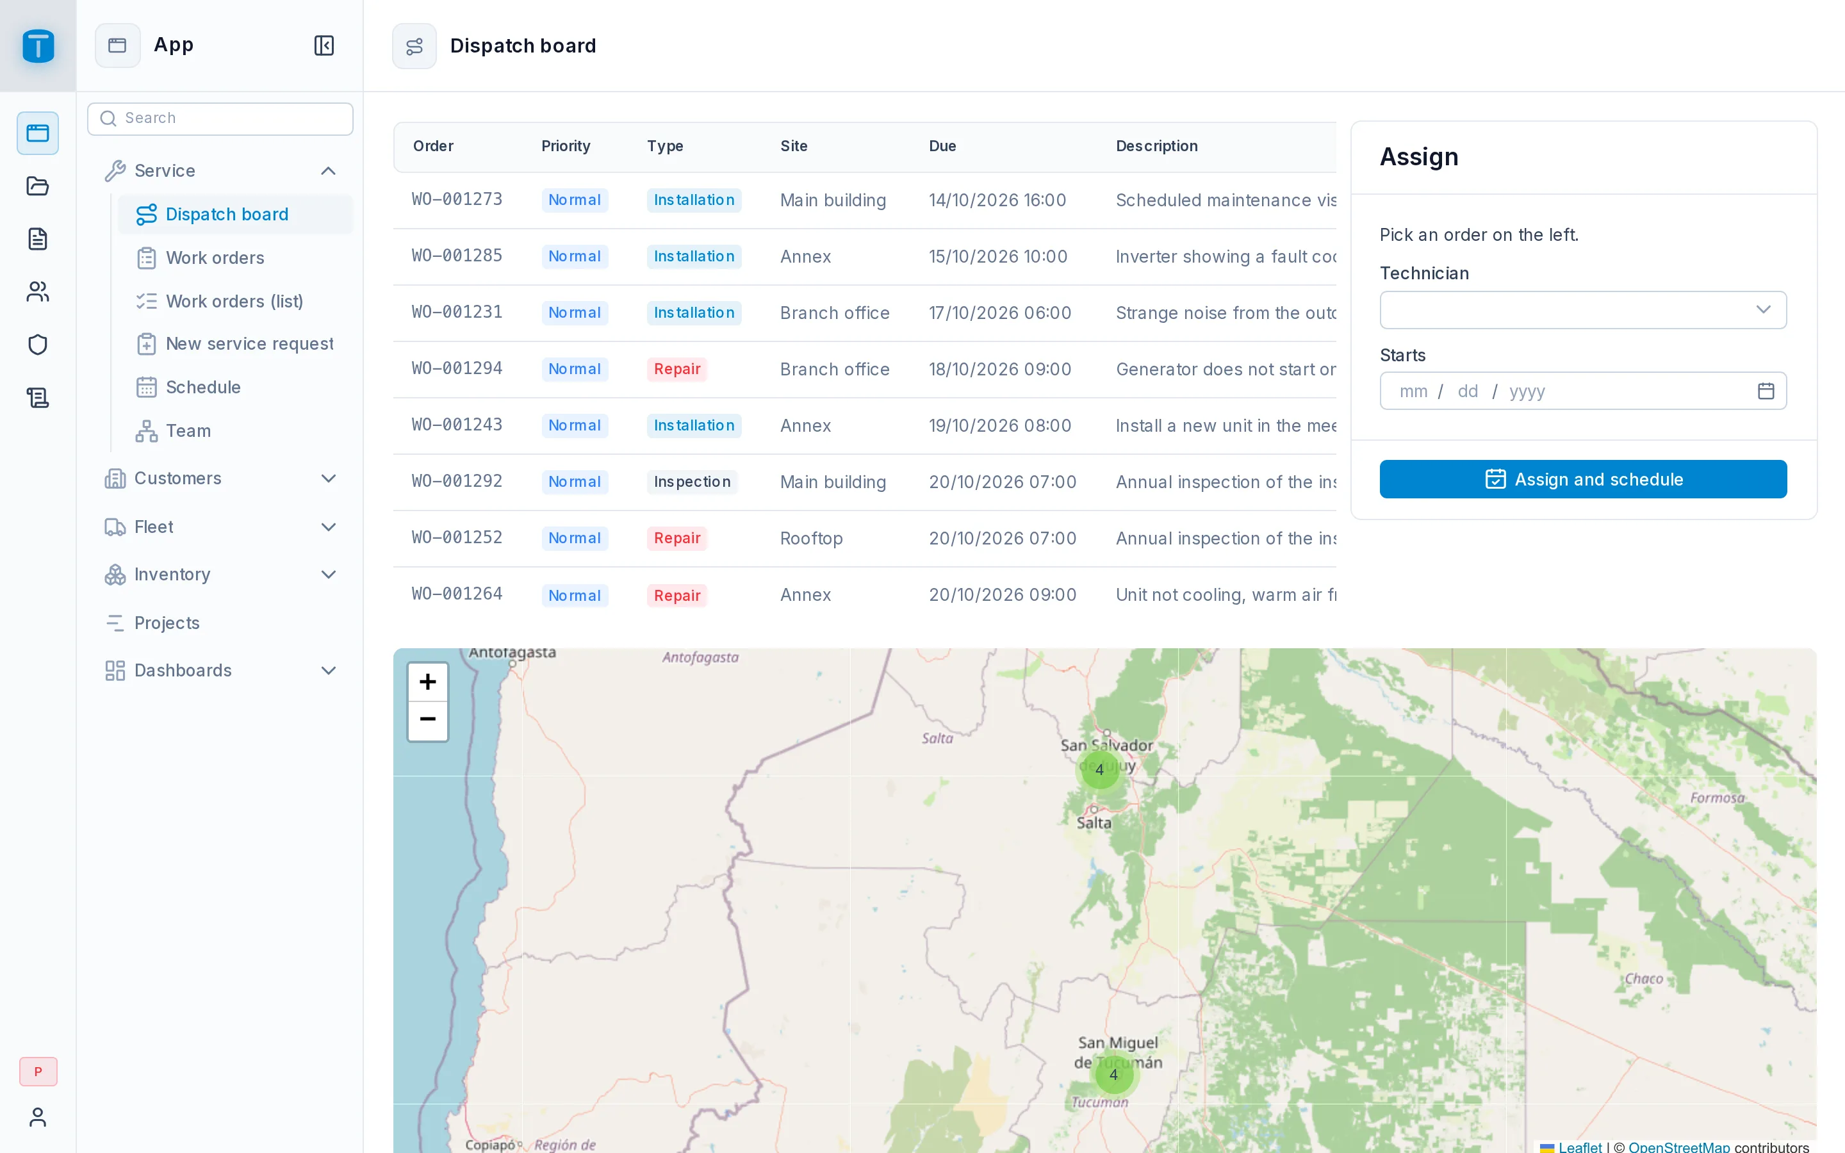Screen dimensions: 1845x1153
Task: Click the user profile icon at bottom
Action: (37, 1117)
